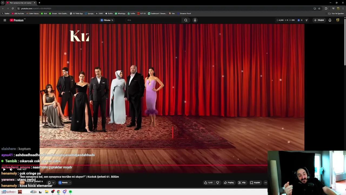This screenshot has height=195, width=346.
Task: Click the trophy icon in YouTube header
Action: (307, 20)
